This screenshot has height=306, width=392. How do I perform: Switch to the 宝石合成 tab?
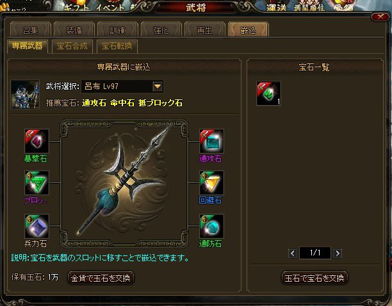72,46
